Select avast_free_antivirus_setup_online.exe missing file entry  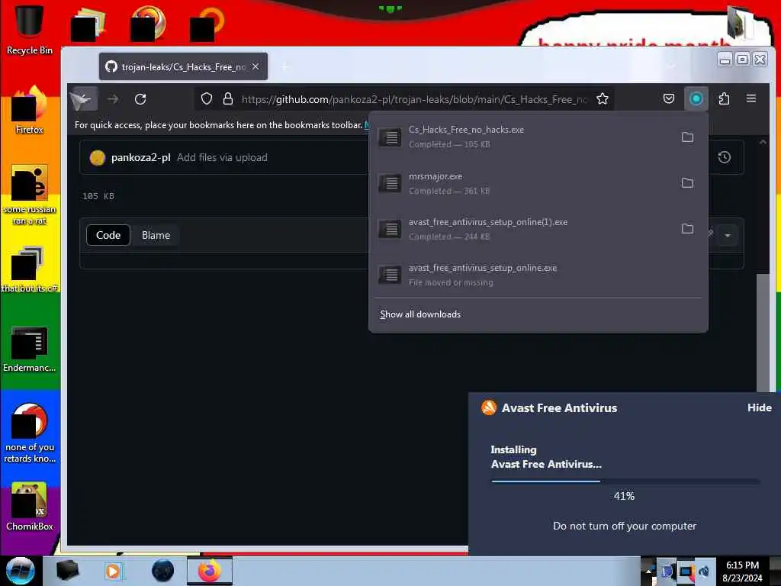(538, 275)
